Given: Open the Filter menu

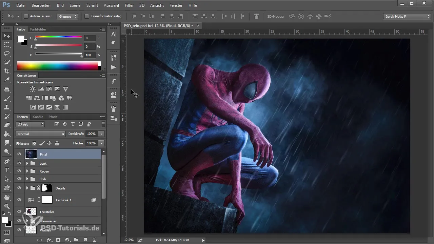Looking at the screenshot, I should (x=129, y=5).
